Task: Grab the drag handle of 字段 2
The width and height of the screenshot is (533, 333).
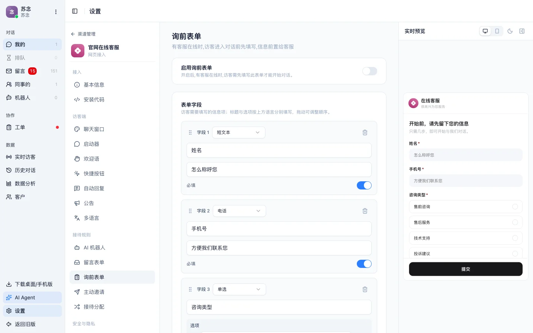Action: click(190, 211)
